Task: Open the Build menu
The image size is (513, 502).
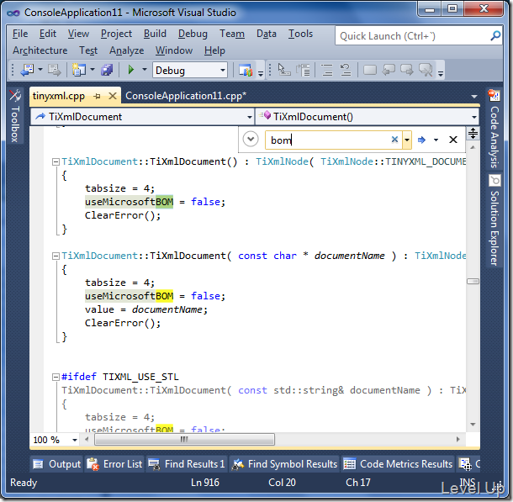Action: tap(155, 34)
